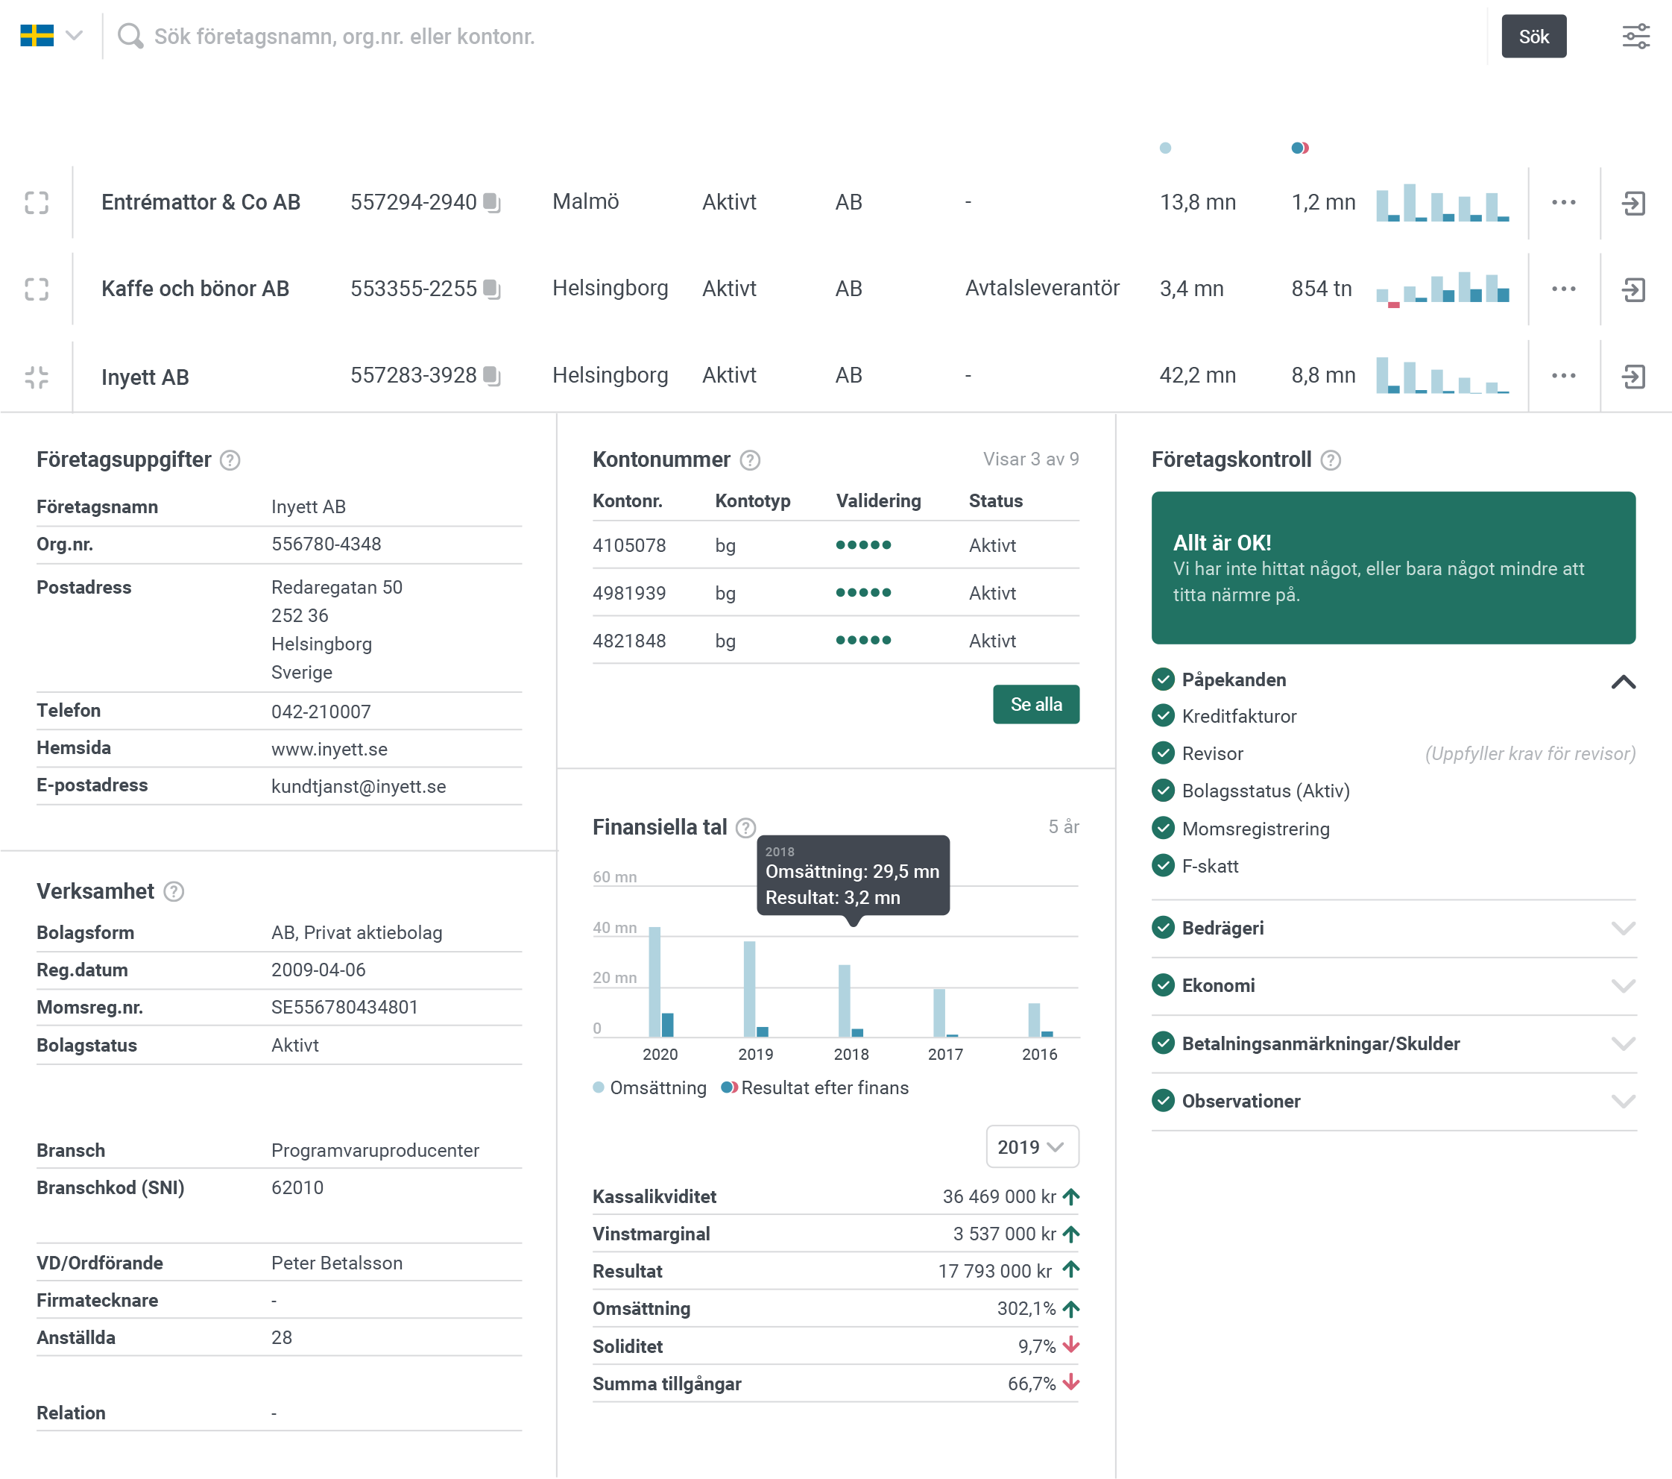The height and width of the screenshot is (1479, 1672).
Task: Copy org.nr. 553355-2255
Action: [492, 289]
